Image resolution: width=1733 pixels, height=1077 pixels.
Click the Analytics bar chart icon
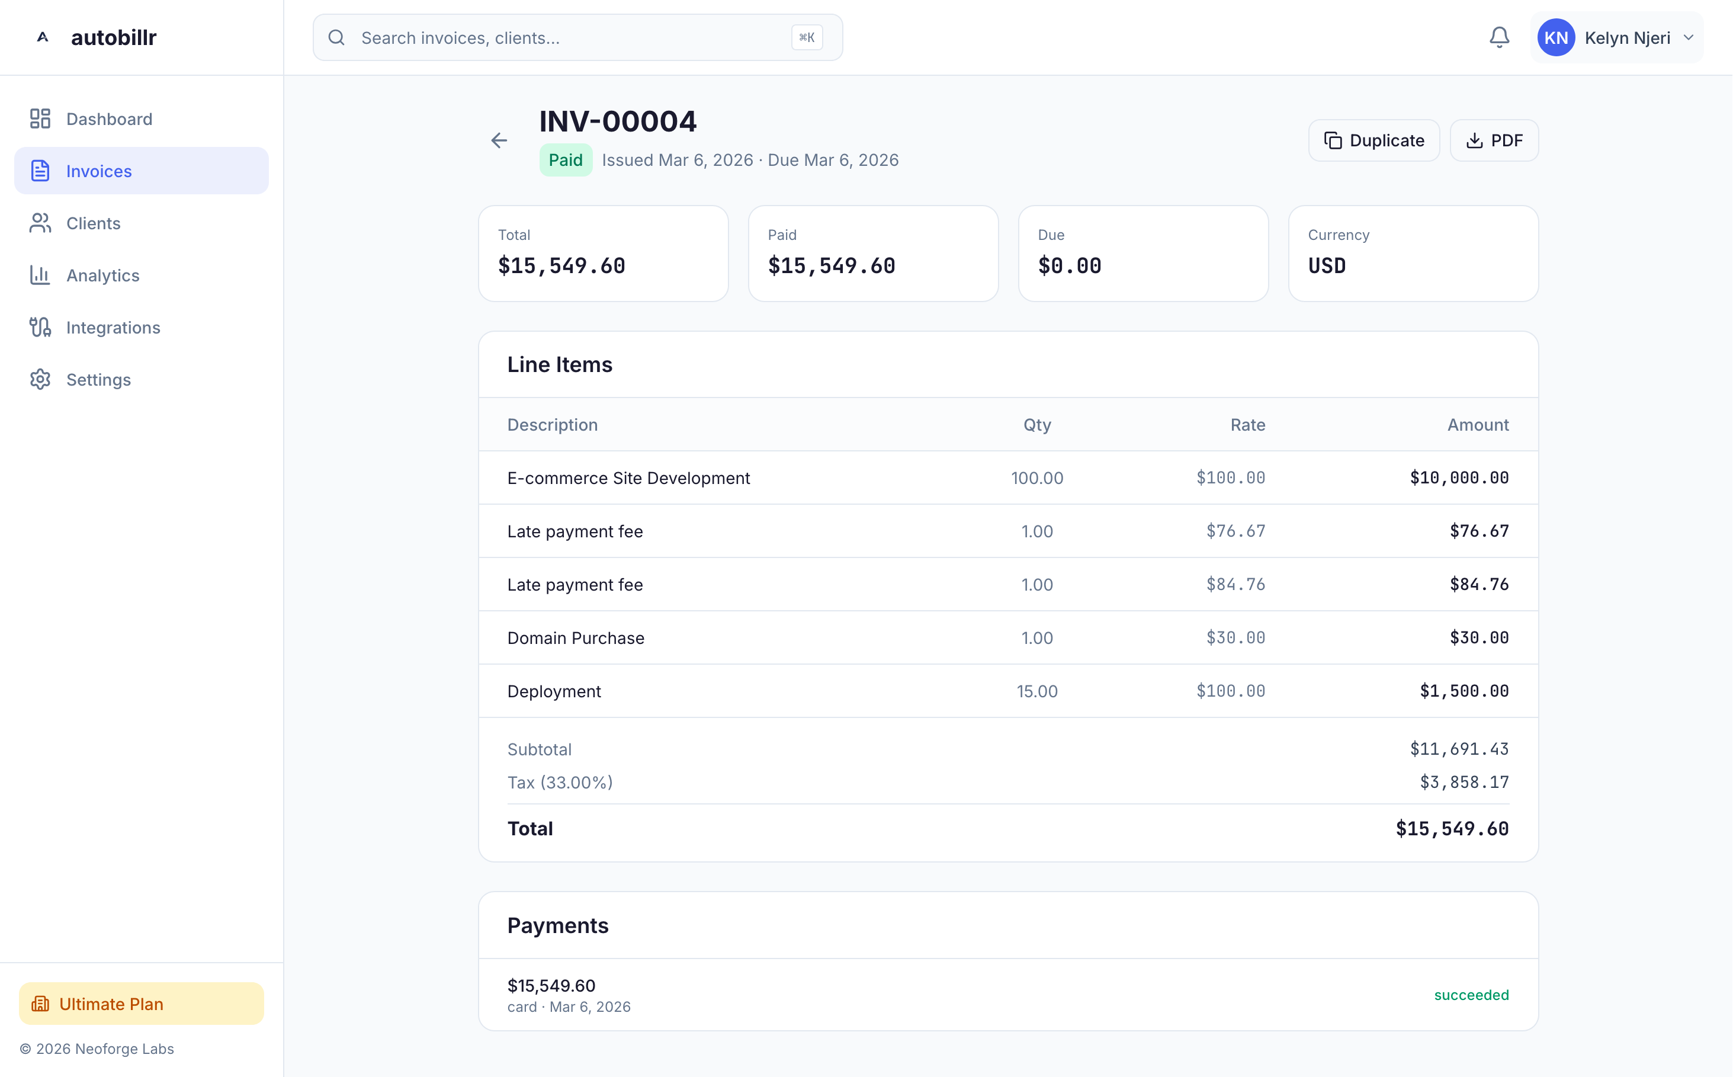[x=40, y=275]
